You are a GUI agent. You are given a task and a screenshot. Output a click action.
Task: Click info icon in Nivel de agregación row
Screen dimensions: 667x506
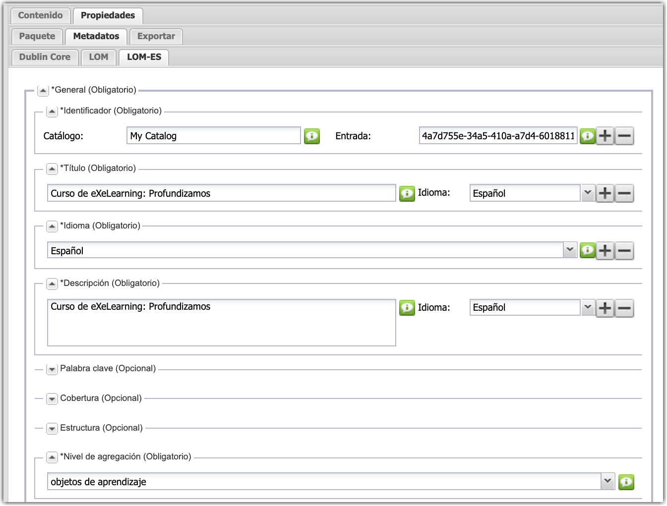626,482
